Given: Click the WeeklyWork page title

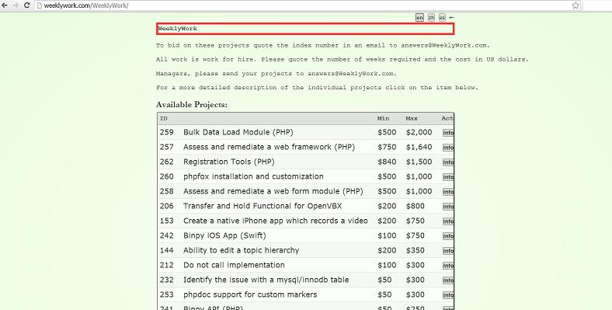Looking at the screenshot, I should tap(178, 29).
